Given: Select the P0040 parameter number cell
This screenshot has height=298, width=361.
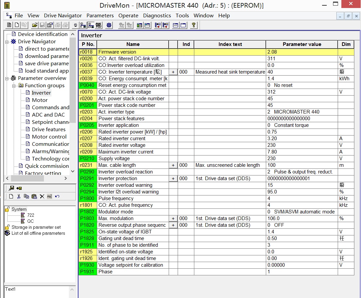Looking at the screenshot, I should (x=88, y=85).
